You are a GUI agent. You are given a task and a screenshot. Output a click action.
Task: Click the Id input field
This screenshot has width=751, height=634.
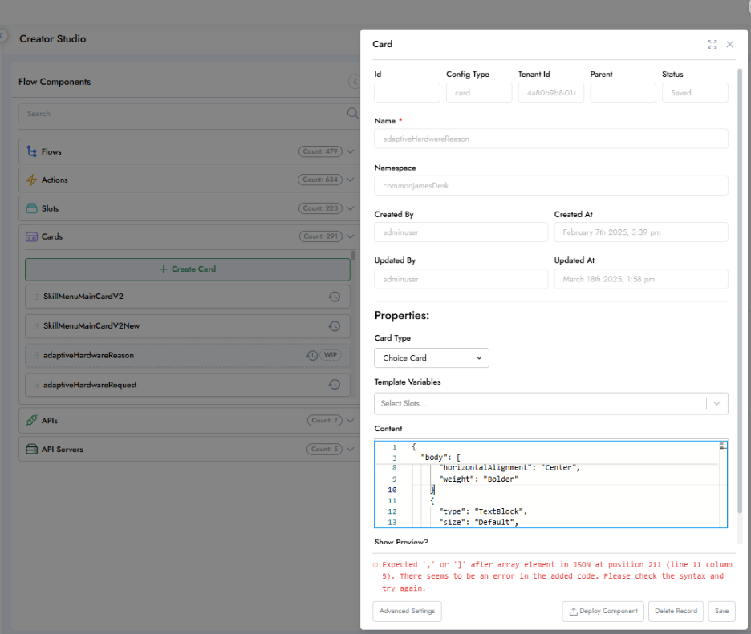(x=407, y=93)
